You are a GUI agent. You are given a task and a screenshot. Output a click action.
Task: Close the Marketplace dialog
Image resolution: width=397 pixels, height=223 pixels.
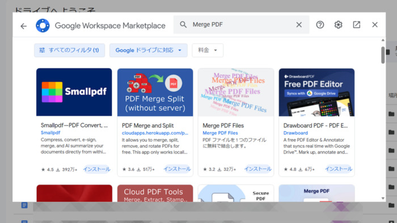[375, 24]
